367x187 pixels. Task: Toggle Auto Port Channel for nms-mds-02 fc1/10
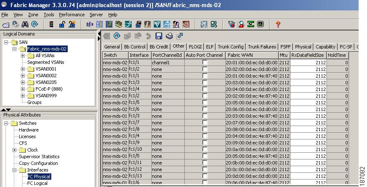point(205,149)
